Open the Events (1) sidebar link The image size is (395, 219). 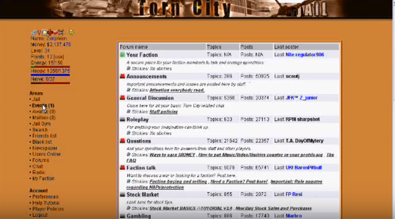pyautogui.click(x=43, y=105)
